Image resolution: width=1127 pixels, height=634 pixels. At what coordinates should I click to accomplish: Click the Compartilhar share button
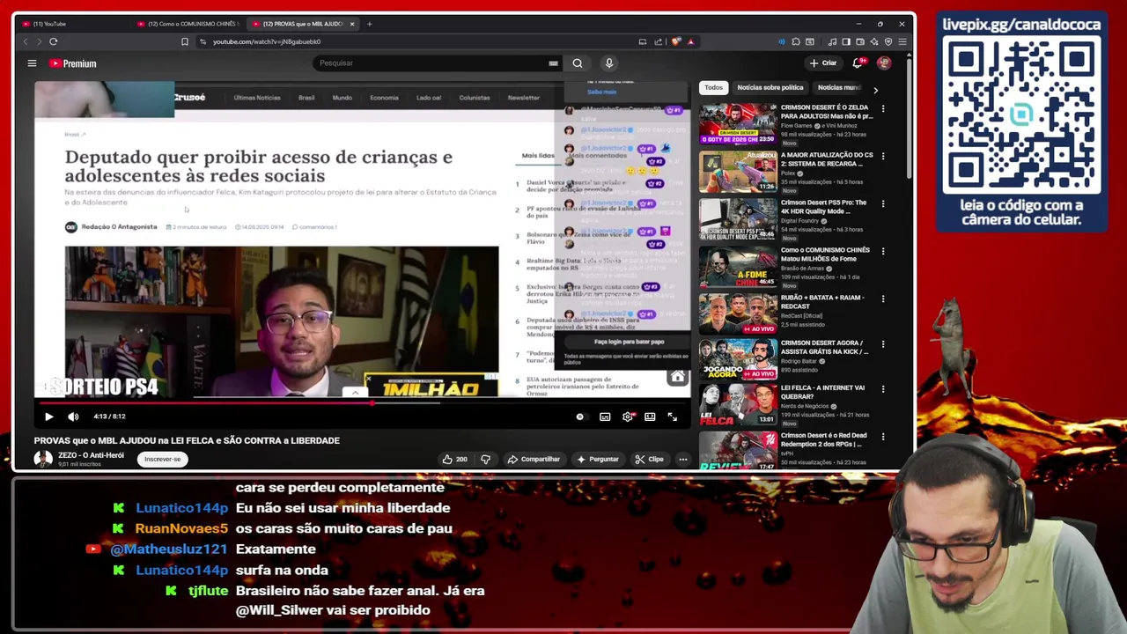tap(534, 459)
